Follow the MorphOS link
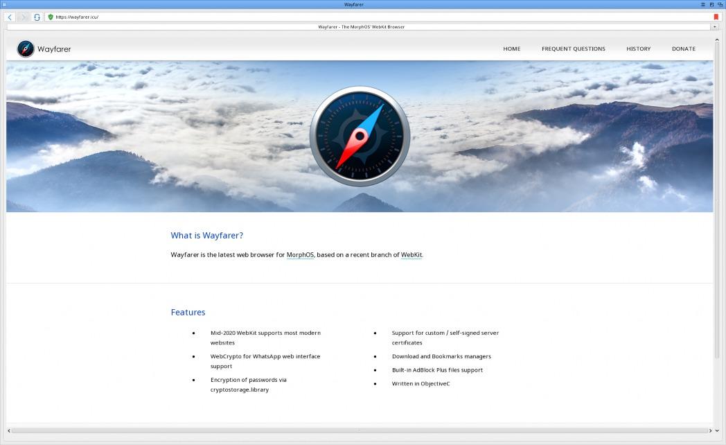The image size is (726, 445). 300,254
